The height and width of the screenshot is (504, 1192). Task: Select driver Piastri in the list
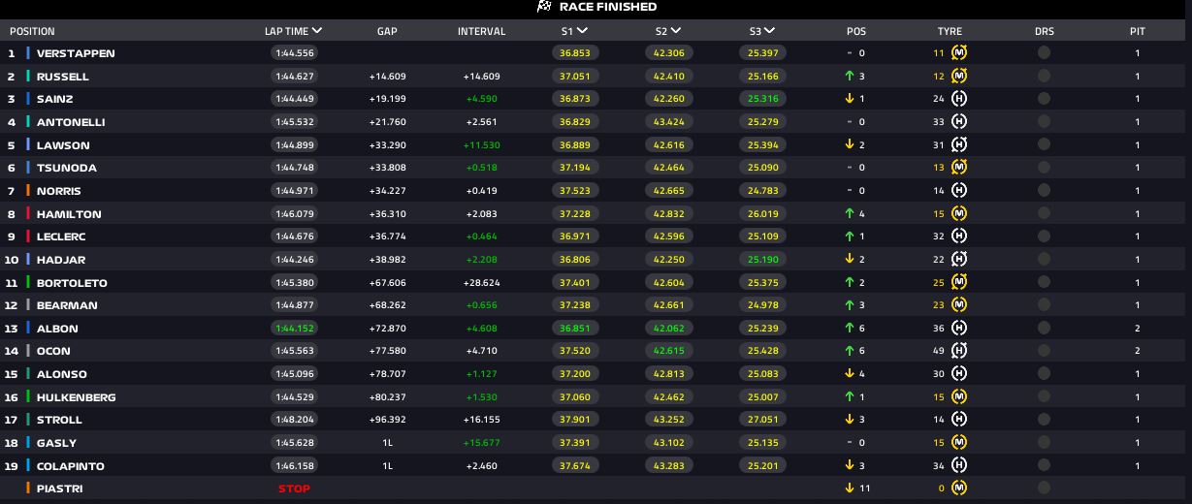point(60,488)
